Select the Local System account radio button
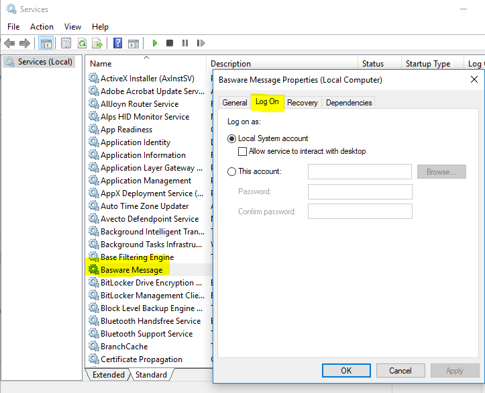Image resolution: width=485 pixels, height=393 pixels. (231, 139)
